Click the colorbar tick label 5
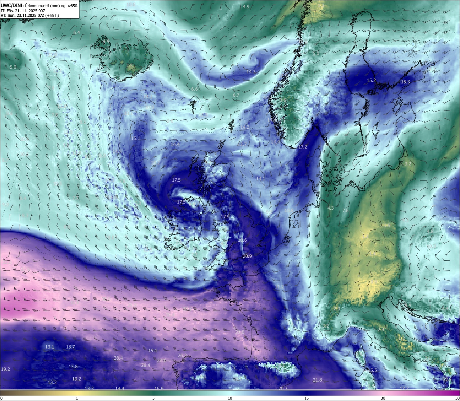The width and height of the screenshot is (460, 401). (153, 398)
